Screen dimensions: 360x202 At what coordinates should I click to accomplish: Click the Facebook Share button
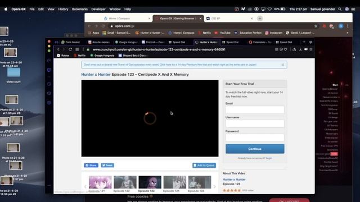point(91,166)
